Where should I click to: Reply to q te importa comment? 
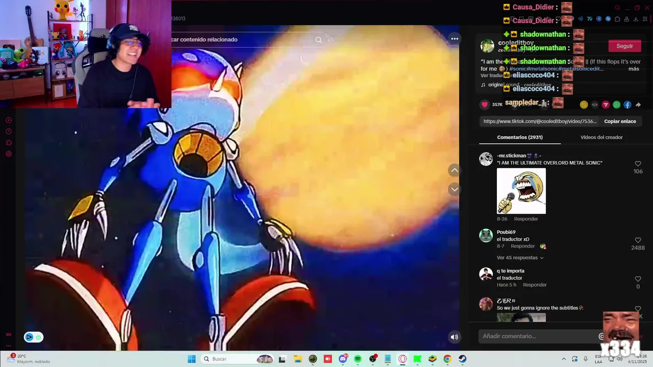point(535,285)
